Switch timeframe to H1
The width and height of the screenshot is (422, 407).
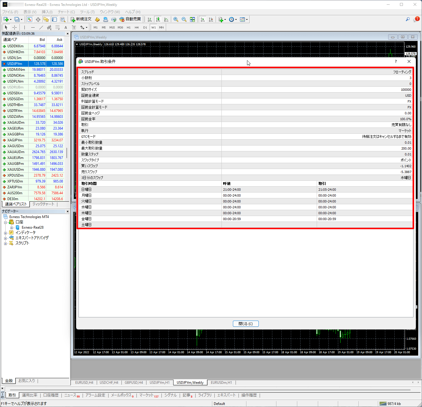(129, 27)
